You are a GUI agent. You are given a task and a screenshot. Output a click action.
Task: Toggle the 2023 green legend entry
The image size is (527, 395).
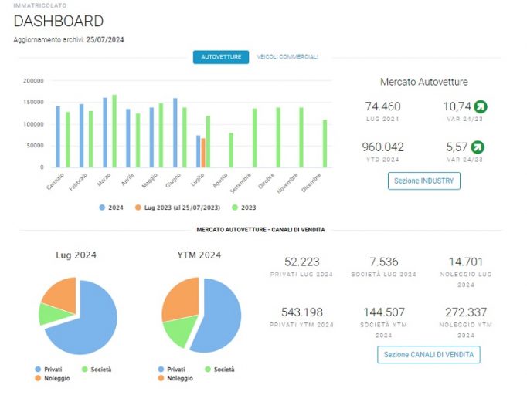[244, 208]
